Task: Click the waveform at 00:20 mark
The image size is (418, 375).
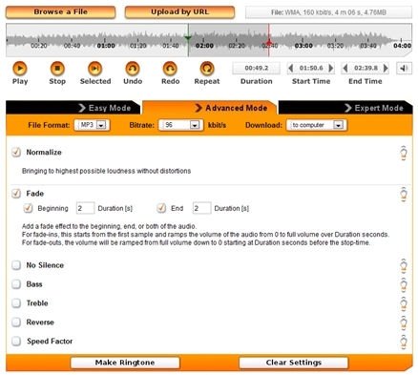Action: pos(39,46)
